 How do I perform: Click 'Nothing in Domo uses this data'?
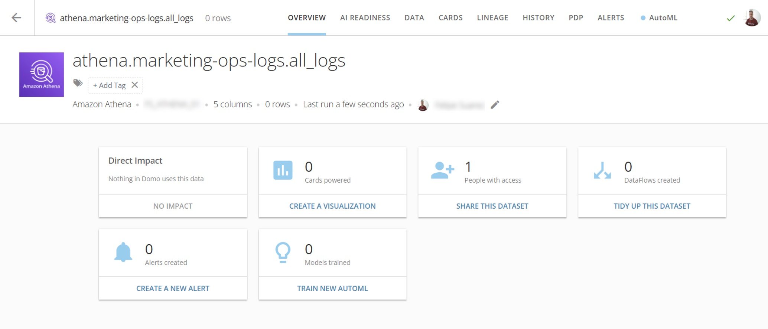pos(156,179)
